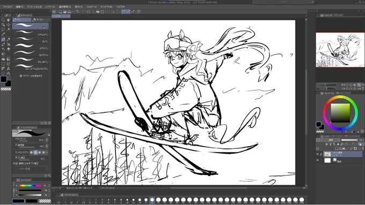Select the Gradient tool

[9, 59]
